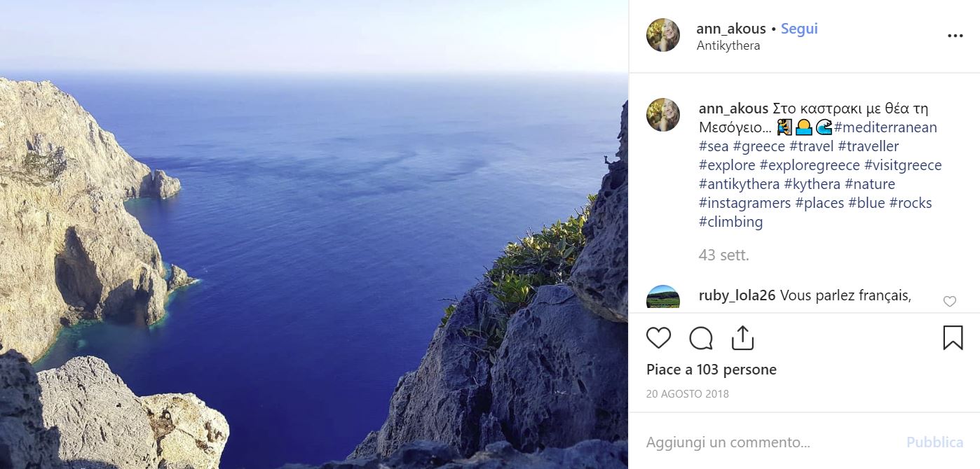Open ruby_lola26 commenter avatar
Image resolution: width=980 pixels, height=469 pixels.
[662, 297]
